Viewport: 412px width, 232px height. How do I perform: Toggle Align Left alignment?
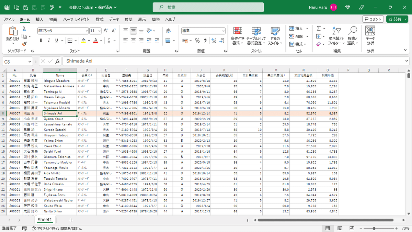coord(126,41)
